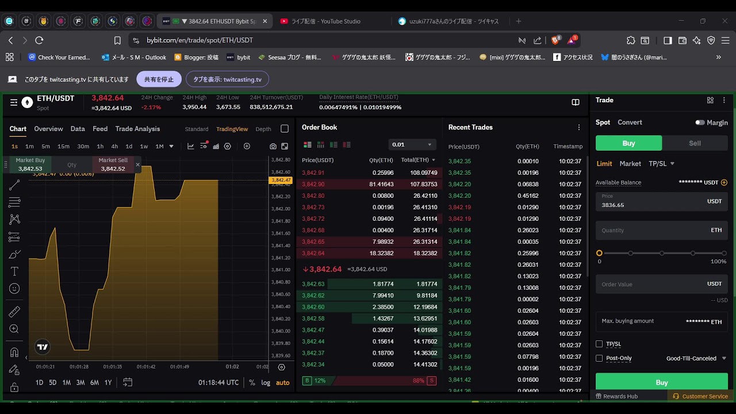Toggle log scale on chart
The width and height of the screenshot is (736, 414).
point(266,382)
